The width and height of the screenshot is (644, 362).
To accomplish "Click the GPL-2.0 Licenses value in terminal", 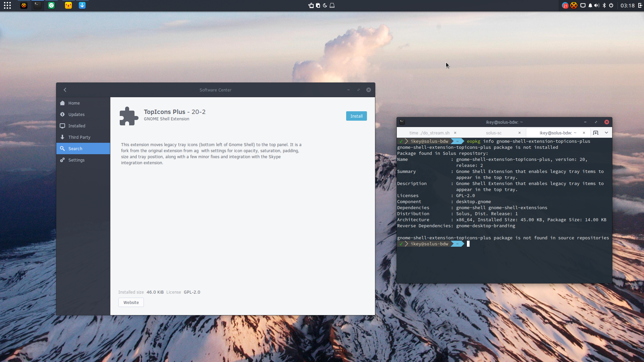I will (x=466, y=196).
